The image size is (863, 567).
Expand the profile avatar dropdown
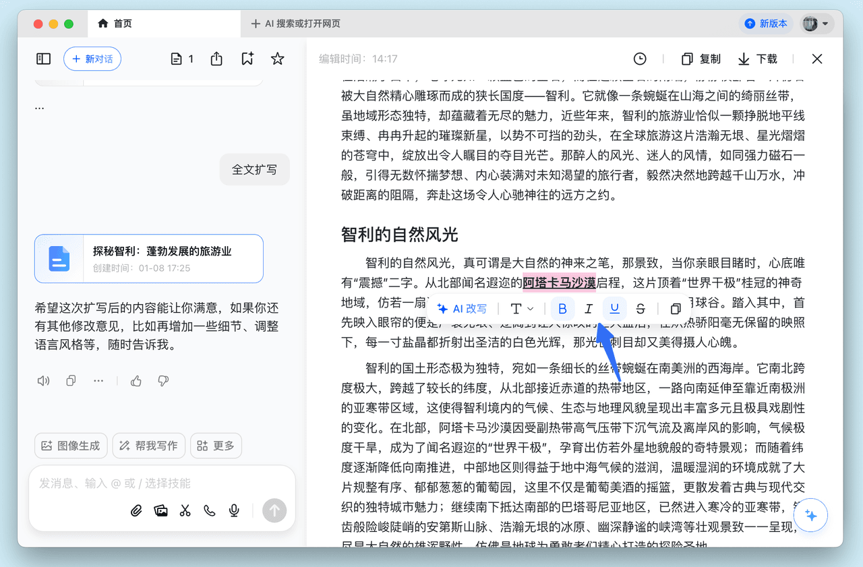[817, 24]
